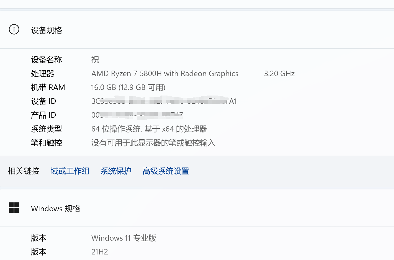Image resolution: width=394 pixels, height=260 pixels.
Task: Click the info icon beside 设备规格
Action: pos(14,29)
